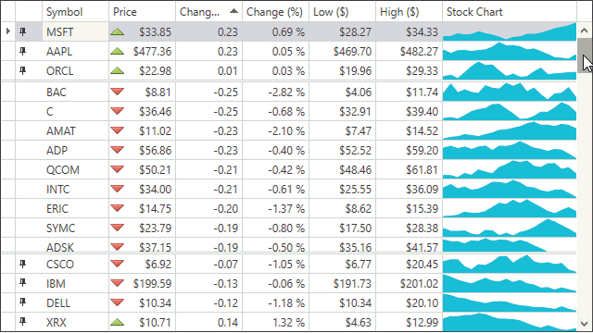Viewport: 593px width, 333px height.
Task: Click the pin icon beside AAPL
Action: coord(22,51)
